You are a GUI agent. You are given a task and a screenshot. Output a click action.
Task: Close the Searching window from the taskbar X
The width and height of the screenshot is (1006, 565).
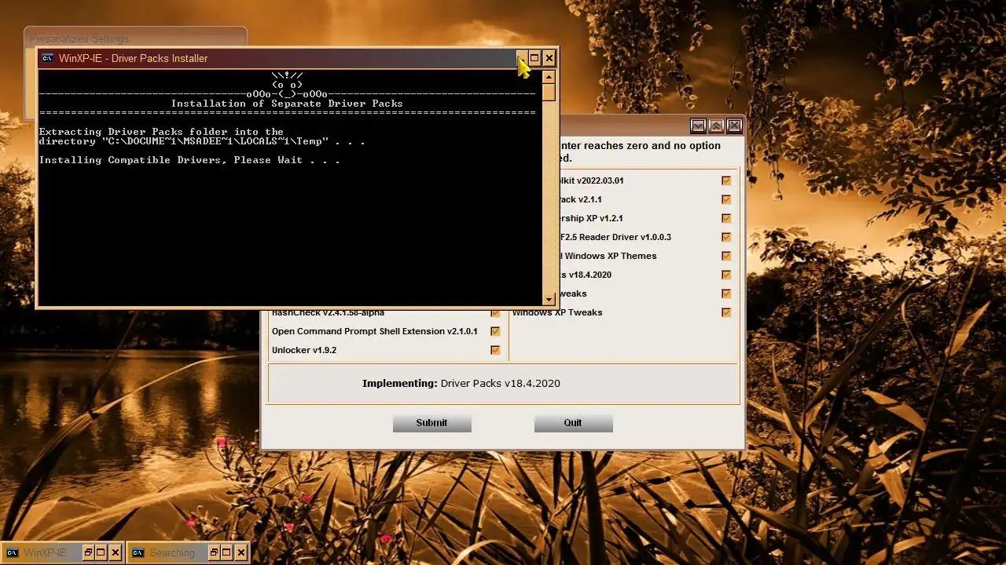[240, 552]
